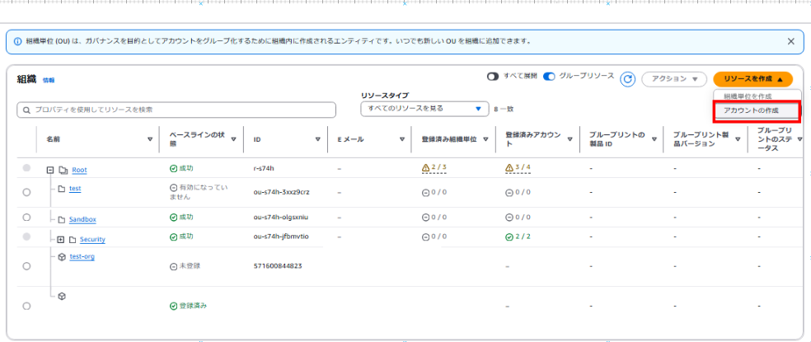
Task: Click the success check icon in Root row
Action: pos(173,169)
